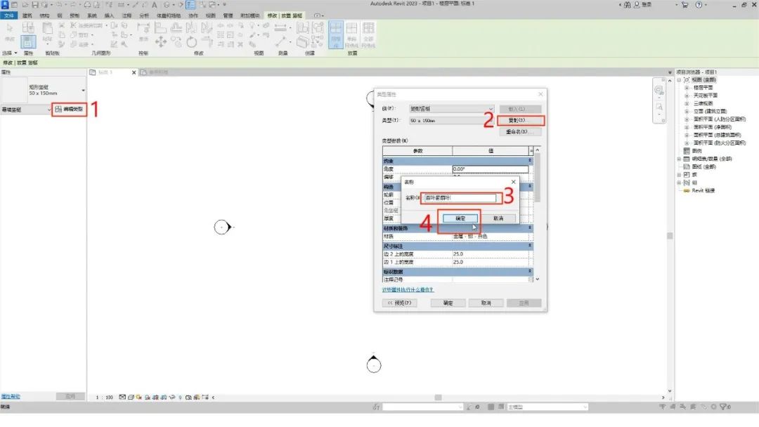Click the 预览 (Preview) button in Type Properties

(x=400, y=303)
